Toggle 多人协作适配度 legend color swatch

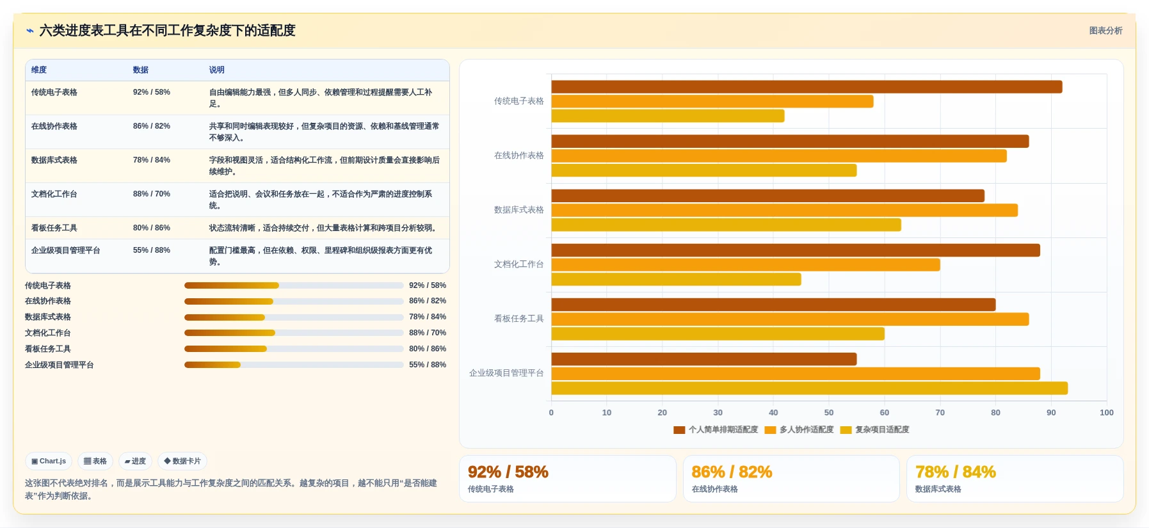(x=770, y=430)
